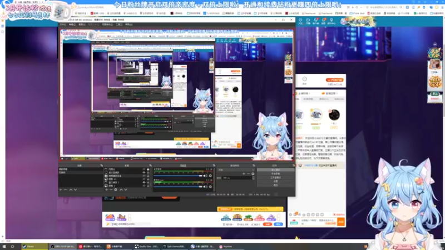Mute the desktop audio channel speaker icon
The height and width of the screenshot is (250, 445).
click(205, 176)
